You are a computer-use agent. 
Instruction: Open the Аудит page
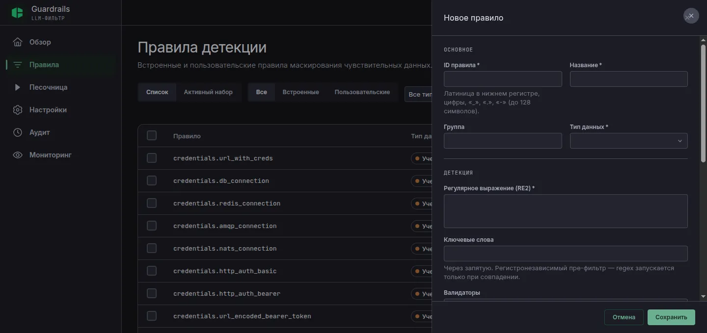point(61,132)
